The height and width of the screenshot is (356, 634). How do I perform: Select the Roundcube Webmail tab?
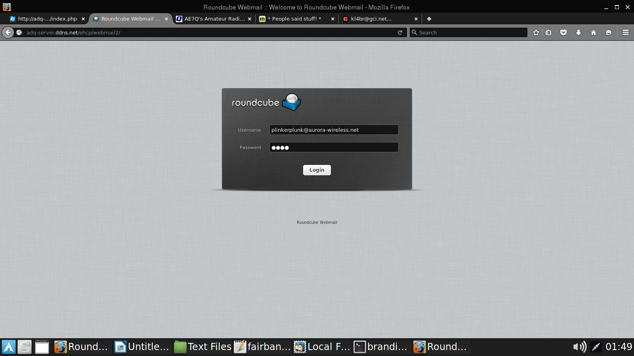[x=130, y=19]
